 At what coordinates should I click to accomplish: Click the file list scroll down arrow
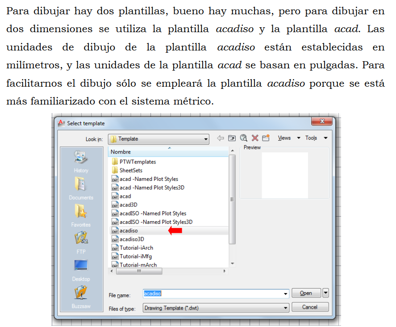[x=232, y=264]
